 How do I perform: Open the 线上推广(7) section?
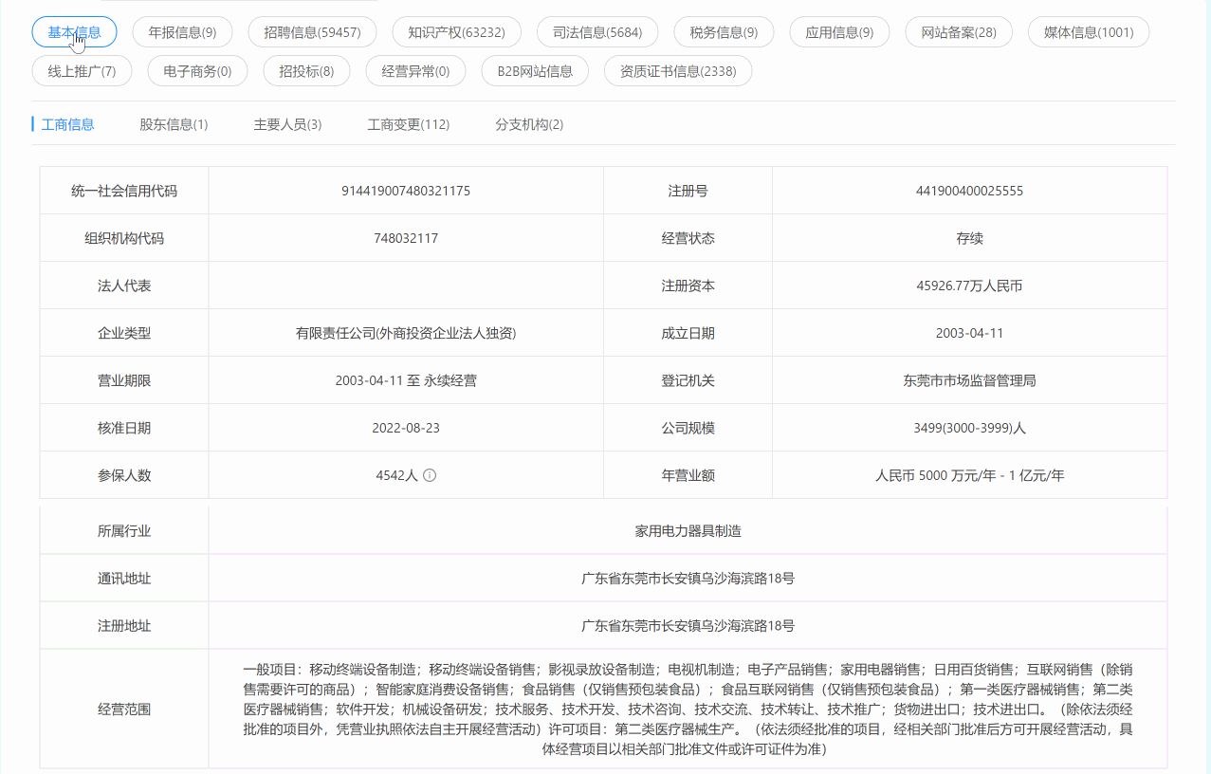(82, 70)
